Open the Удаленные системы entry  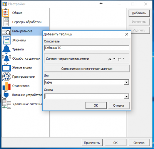(x=27, y=104)
